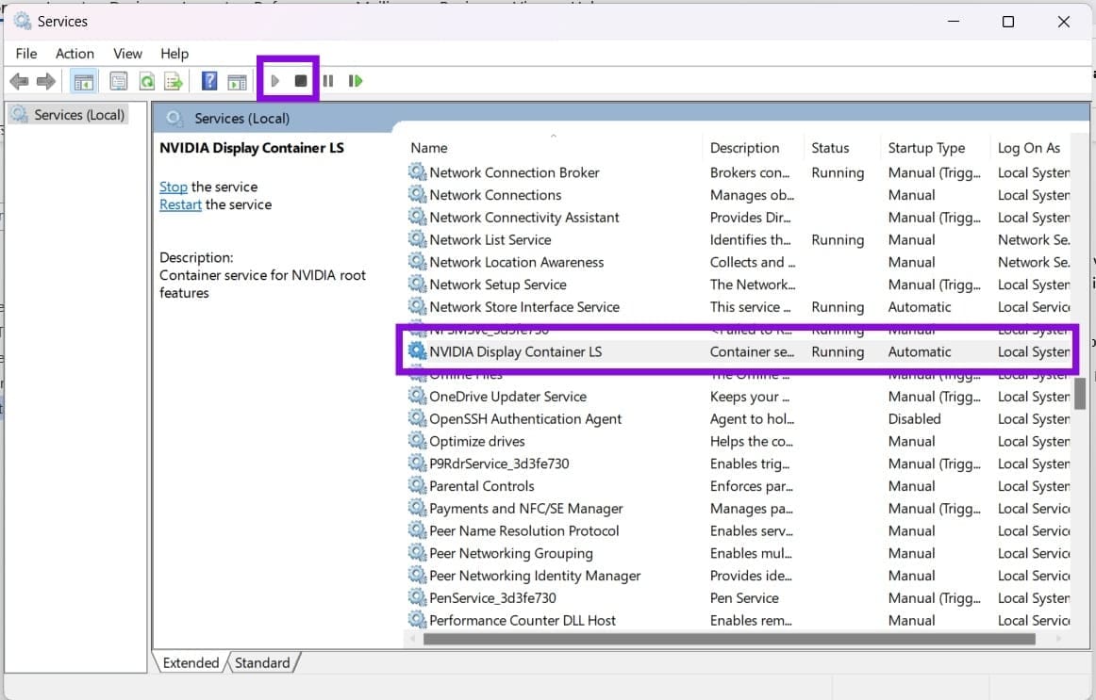Viewport: 1096px width, 700px height.
Task: Open the View menu
Action: [128, 54]
